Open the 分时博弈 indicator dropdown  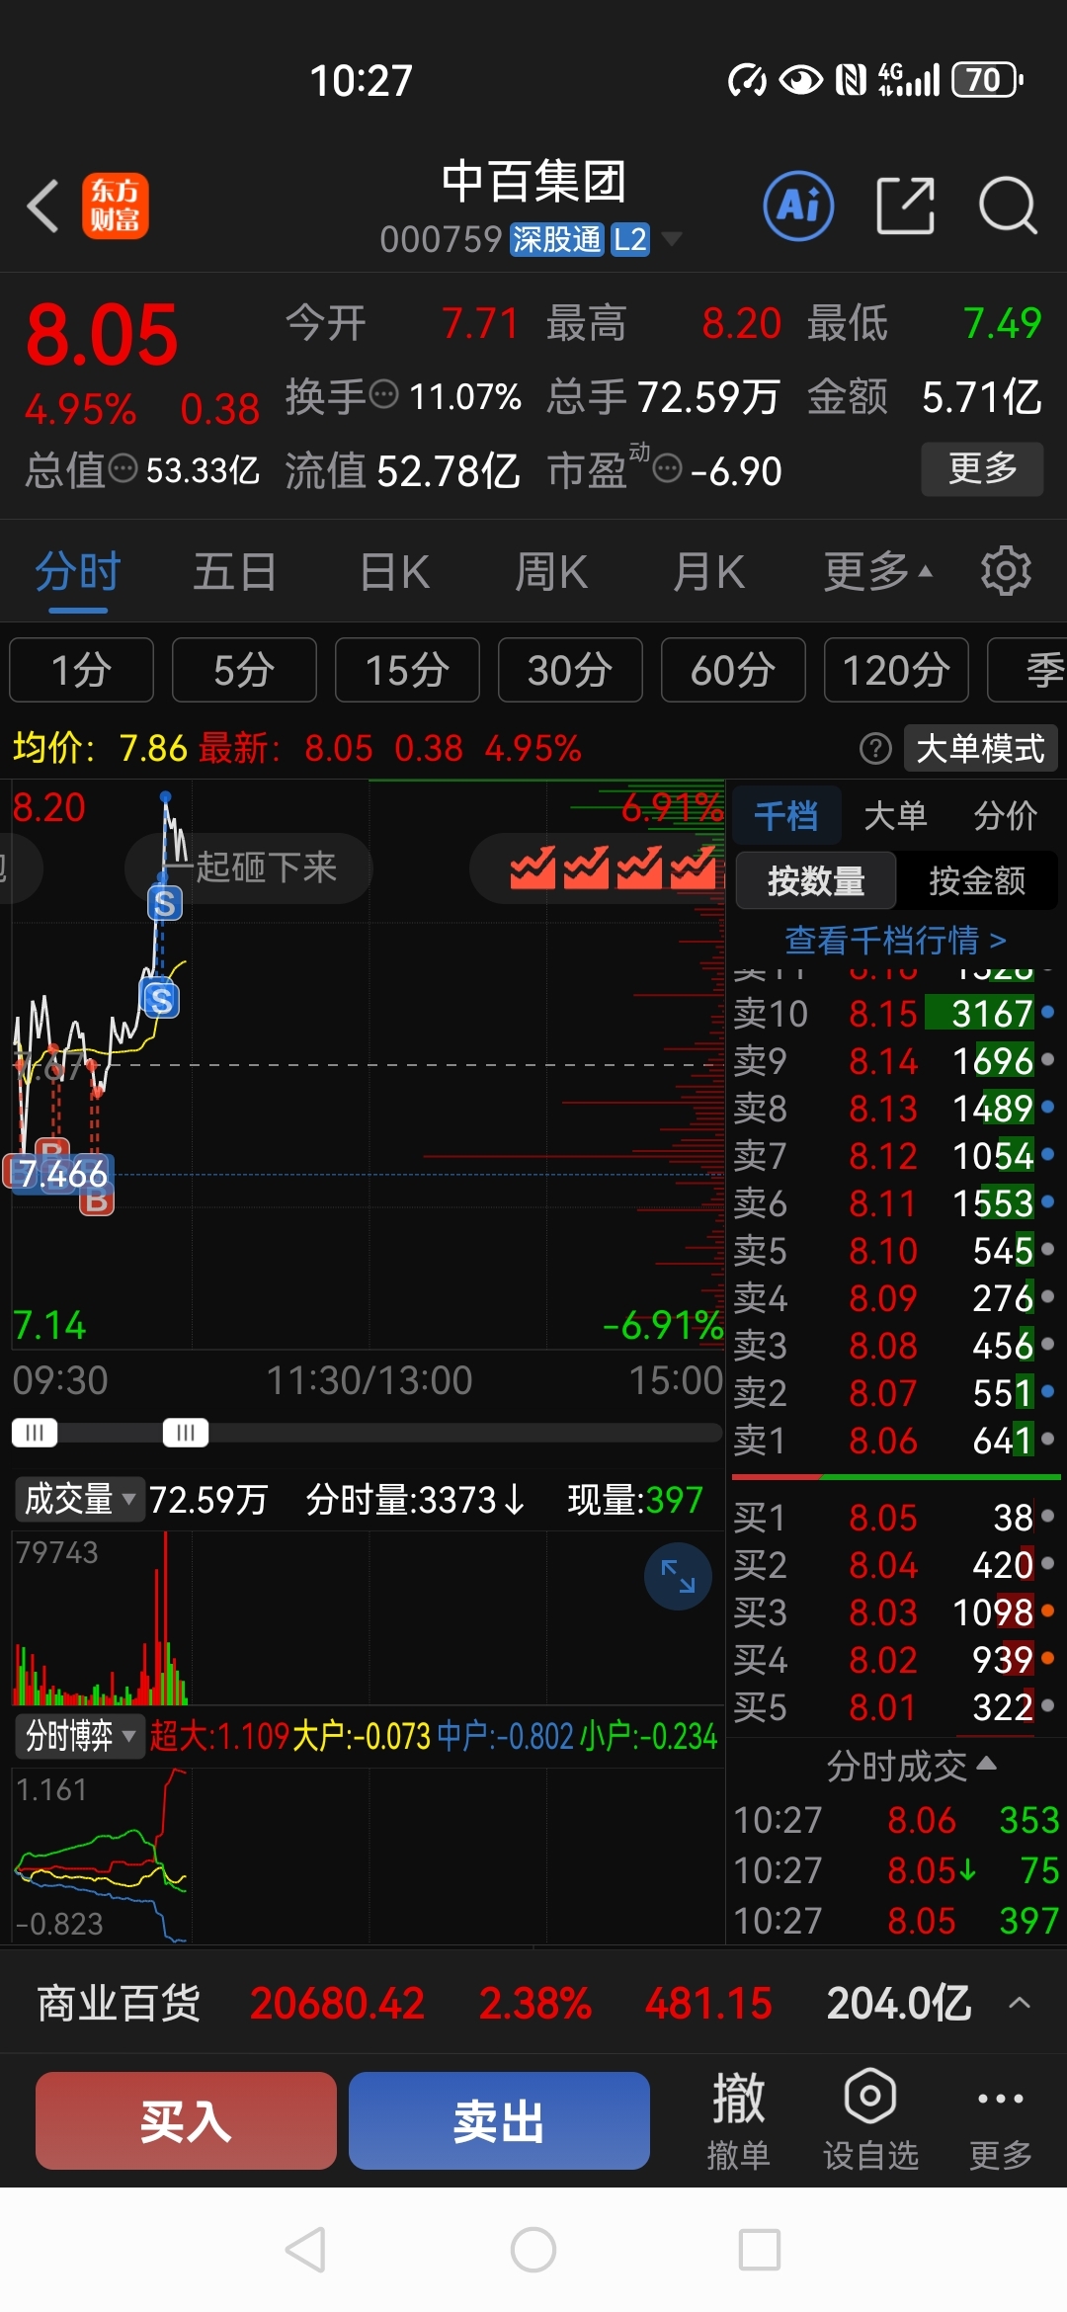pos(79,1735)
